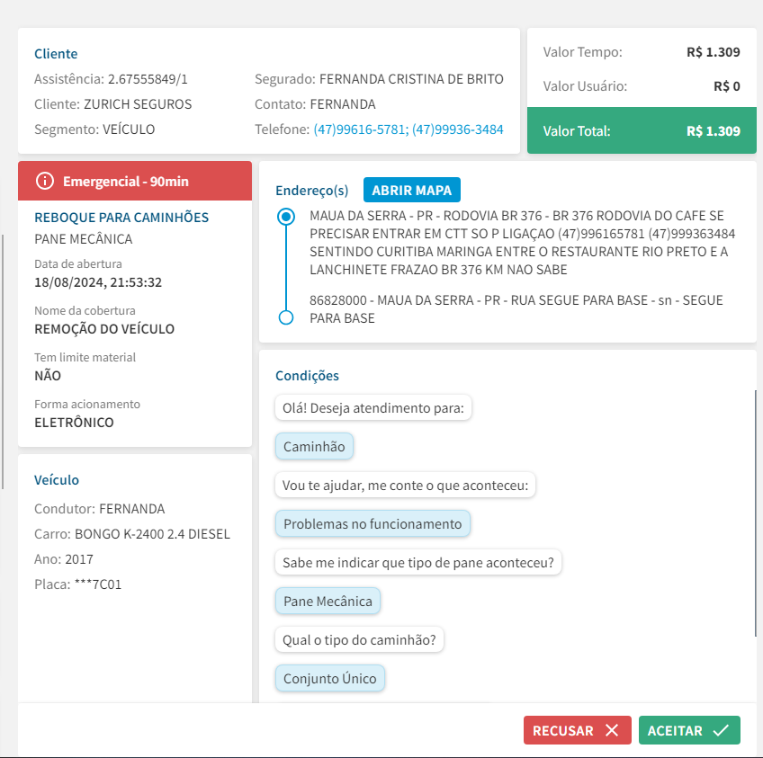The height and width of the screenshot is (758, 763).
Task: Call phone number (47)99936-3484
Action: [457, 129]
